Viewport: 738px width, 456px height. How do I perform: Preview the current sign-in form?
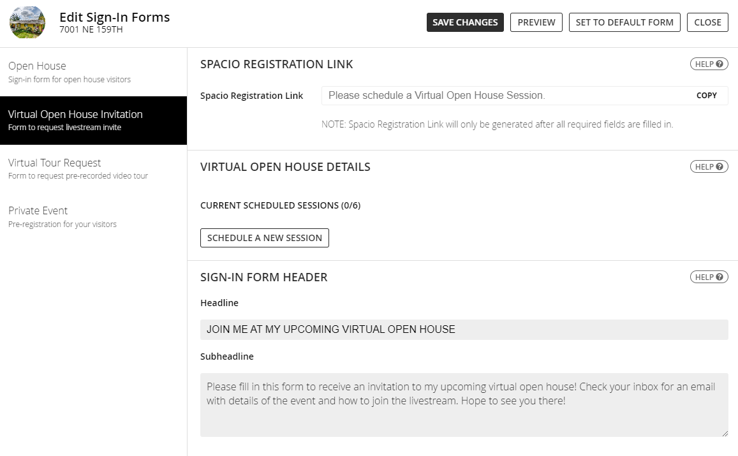[x=536, y=22]
